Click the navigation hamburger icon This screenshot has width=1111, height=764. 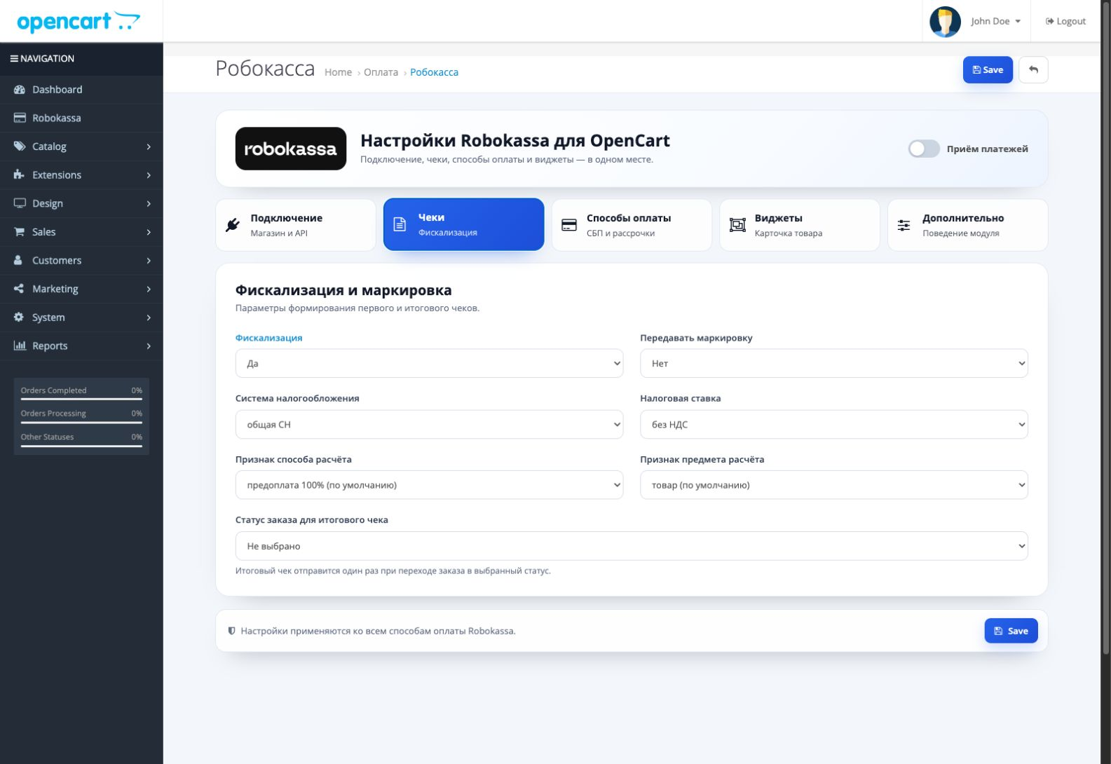[14, 59]
